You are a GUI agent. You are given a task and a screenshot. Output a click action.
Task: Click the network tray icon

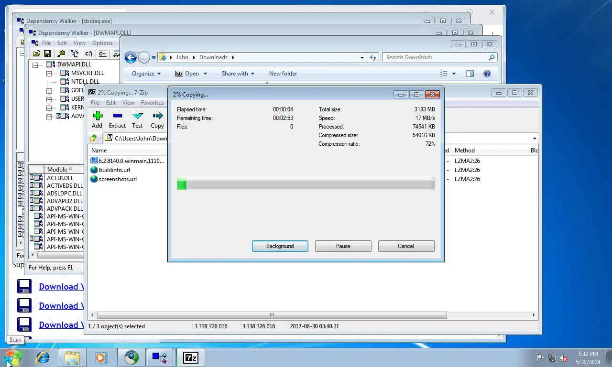tap(552, 357)
